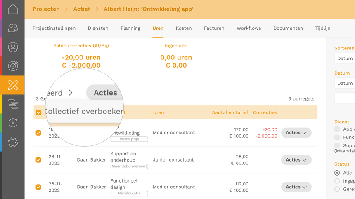355x199 pixels.
Task: Select the Alle status radio button
Action: click(337, 173)
